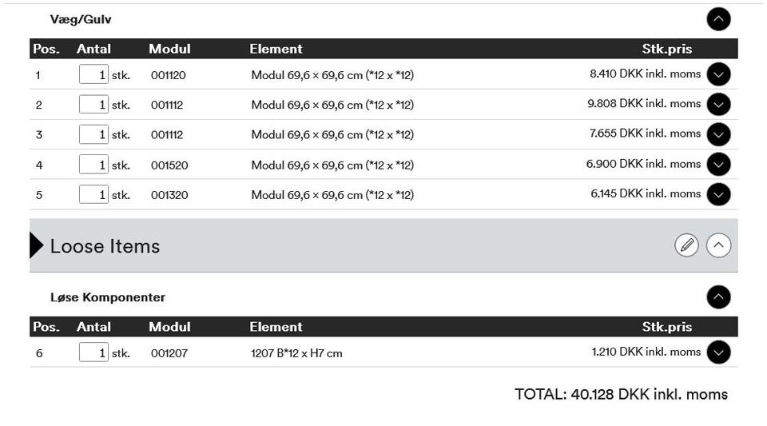Expand details for the 8.410 DKK row
Viewport: 767px width, 426px height.
718,74
